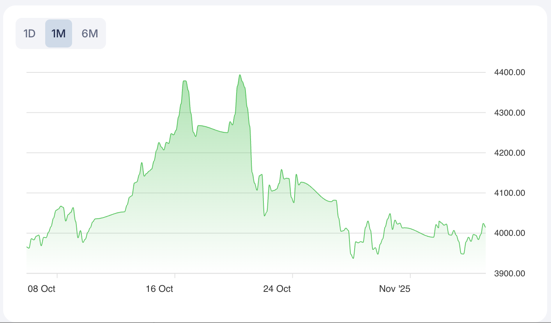Click the 4100.00 price axis label
This screenshot has width=551, height=323.
[509, 193]
